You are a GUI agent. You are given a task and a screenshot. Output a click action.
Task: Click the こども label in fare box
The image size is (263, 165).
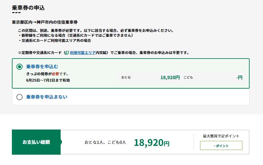pyautogui.click(x=188, y=77)
